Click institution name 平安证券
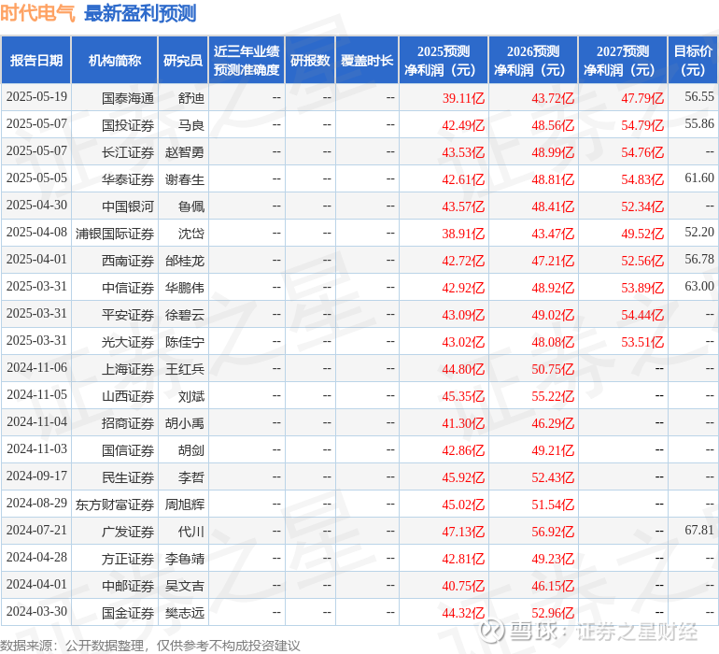The height and width of the screenshot is (654, 719). coord(128,315)
